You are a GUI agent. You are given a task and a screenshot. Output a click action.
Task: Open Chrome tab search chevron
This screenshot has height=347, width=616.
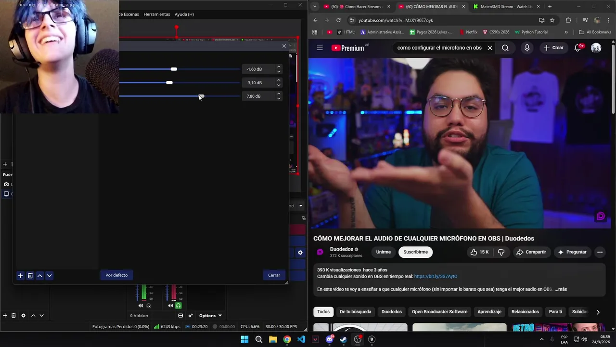(314, 7)
